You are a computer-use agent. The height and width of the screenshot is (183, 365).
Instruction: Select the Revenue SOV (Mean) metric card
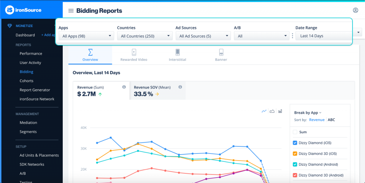coord(158,91)
